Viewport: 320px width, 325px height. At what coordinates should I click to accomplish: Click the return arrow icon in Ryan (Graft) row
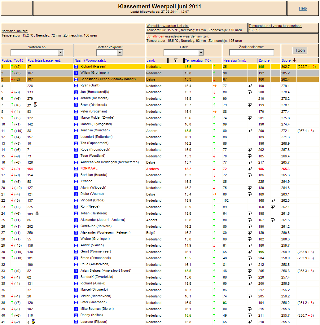[250, 86]
